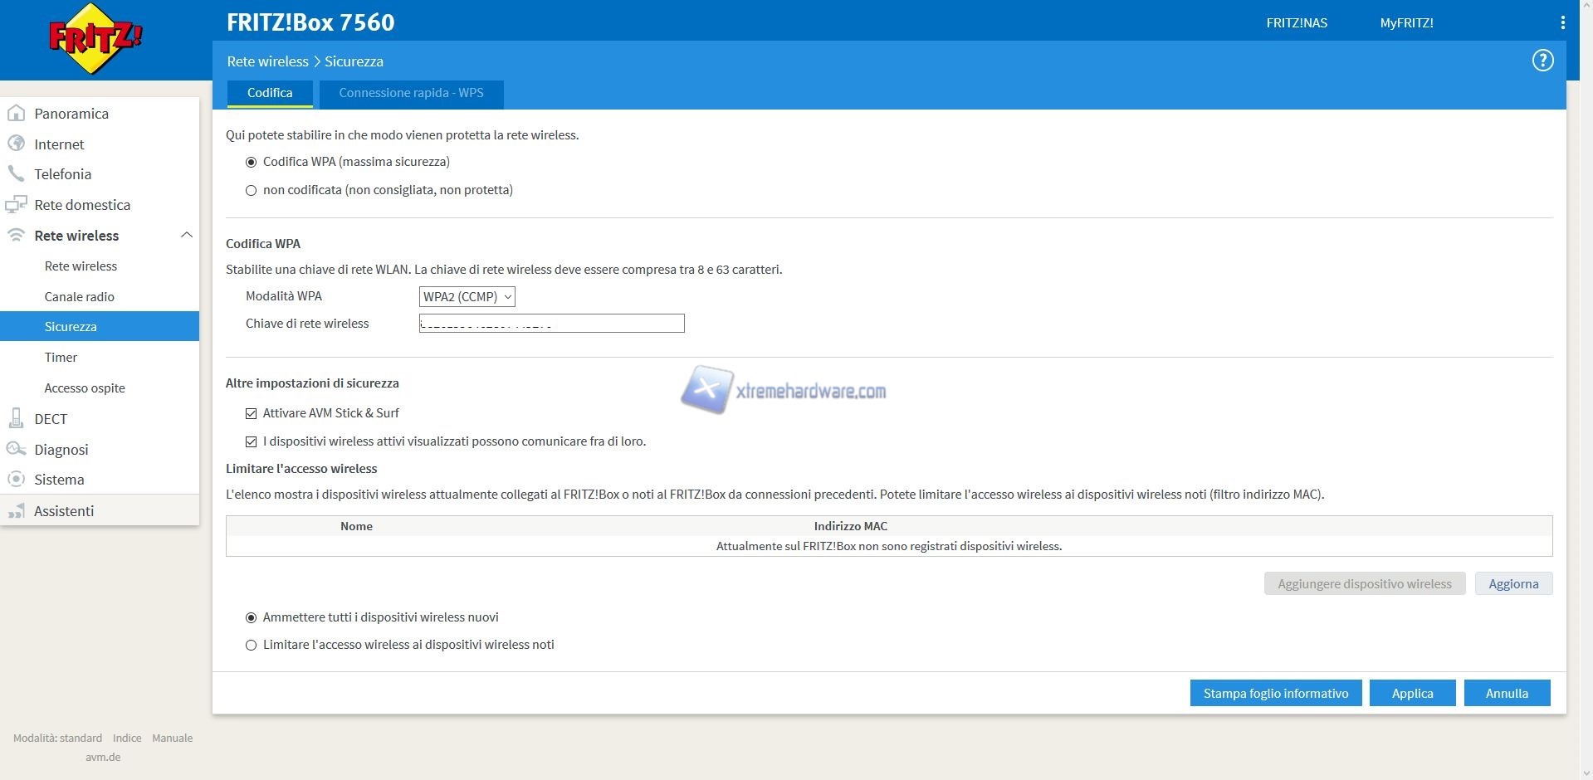
Task: Switch to Connessione rapida - WPS tab
Action: tap(411, 93)
